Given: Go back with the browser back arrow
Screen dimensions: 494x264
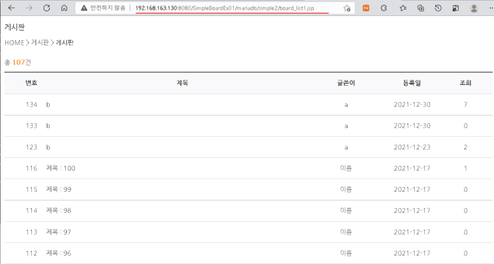Looking at the screenshot, I should [12, 8].
